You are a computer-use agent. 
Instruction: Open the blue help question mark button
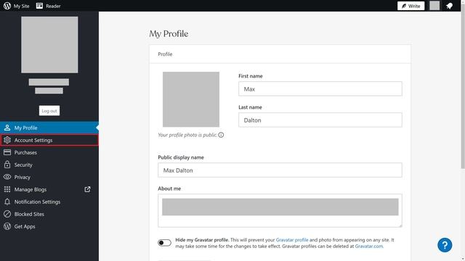[x=445, y=245]
